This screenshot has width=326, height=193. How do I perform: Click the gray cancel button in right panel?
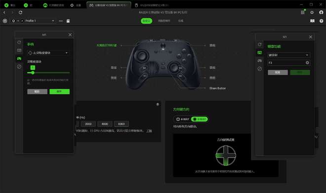pos(278,72)
